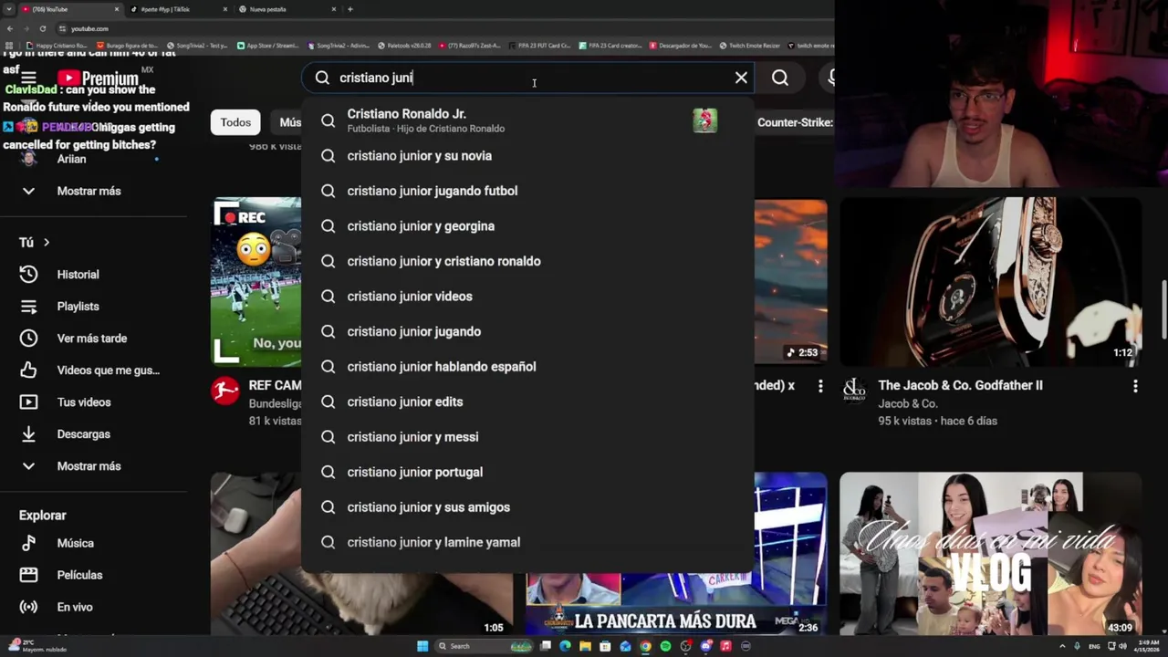This screenshot has width=1168, height=657.
Task: Choose suggestion 'cristiano junior portugal'
Action: point(527,472)
